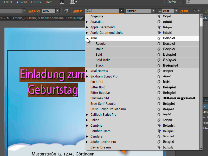Click the Absatz link label

click(x=184, y=11)
